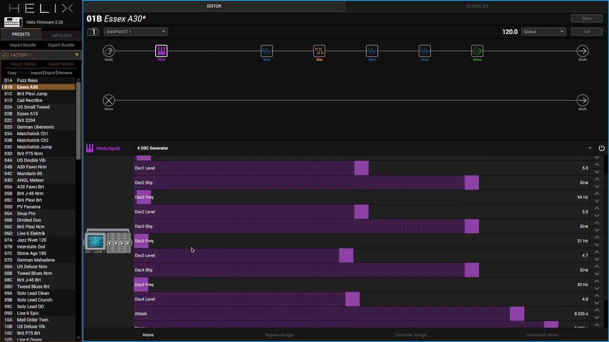Click the Multi input block on path one
609x342 pixels.
108,51
